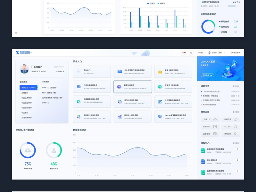Open the shopping bag icon in header

pyautogui.click(x=191, y=52)
